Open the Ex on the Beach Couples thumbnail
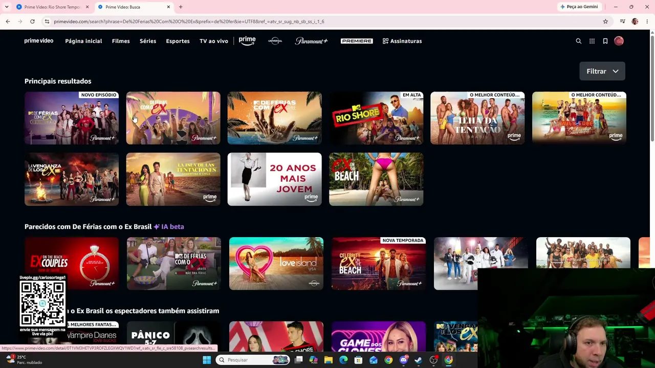Screen dimensions: 655x368 [x=72, y=263]
